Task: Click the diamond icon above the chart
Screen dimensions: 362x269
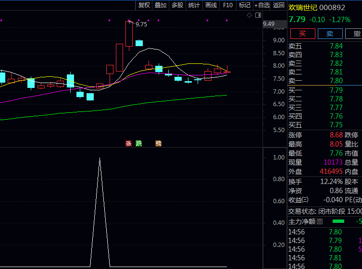Action: pyautogui.click(x=249, y=15)
